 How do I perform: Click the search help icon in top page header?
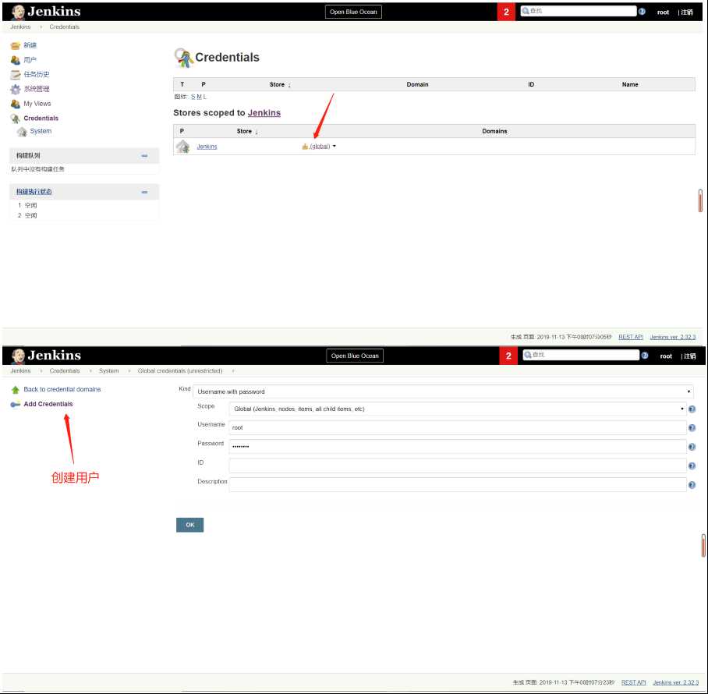[642, 12]
